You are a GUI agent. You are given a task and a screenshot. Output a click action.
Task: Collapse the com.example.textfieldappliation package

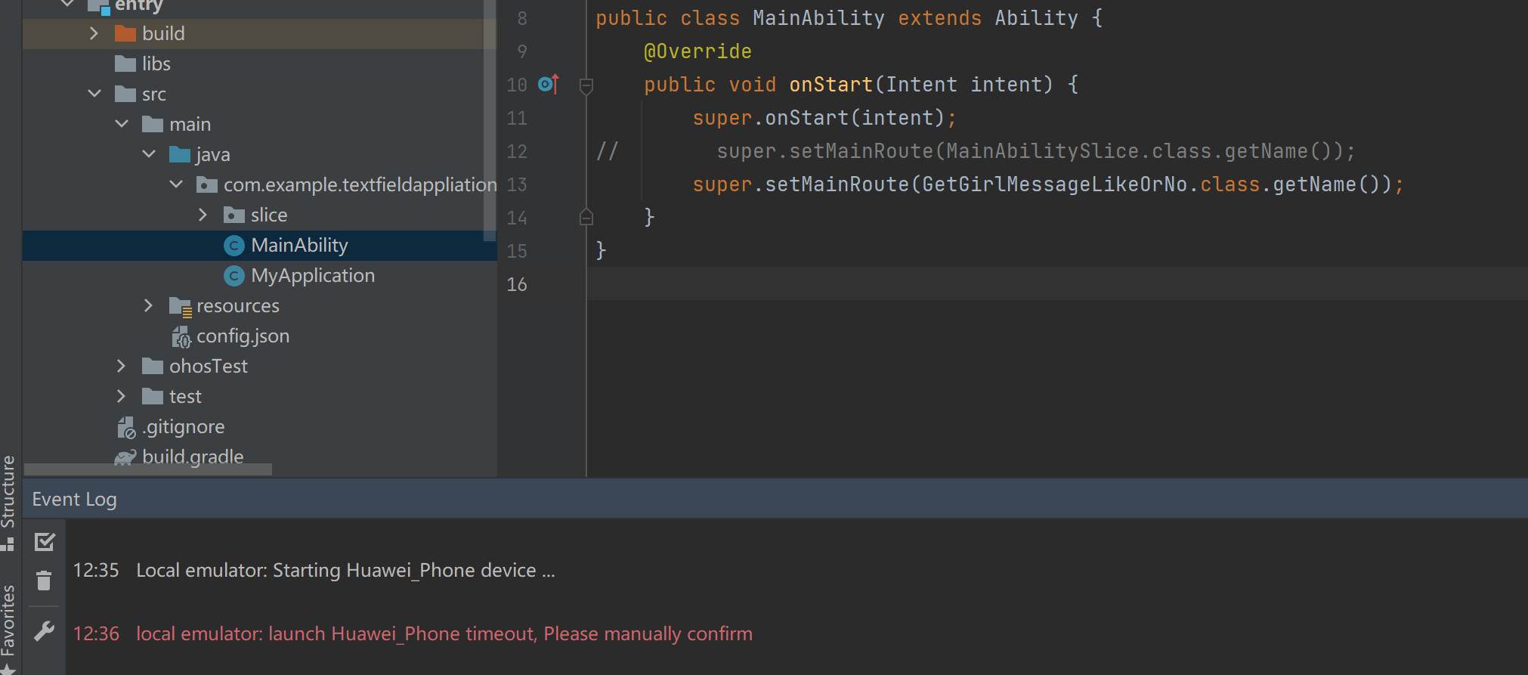point(176,184)
